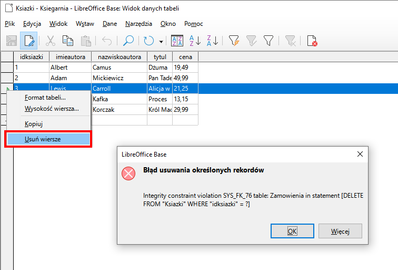This screenshot has width=398, height=270.
Task: Select the Alicja w title cell
Action: pos(160,89)
